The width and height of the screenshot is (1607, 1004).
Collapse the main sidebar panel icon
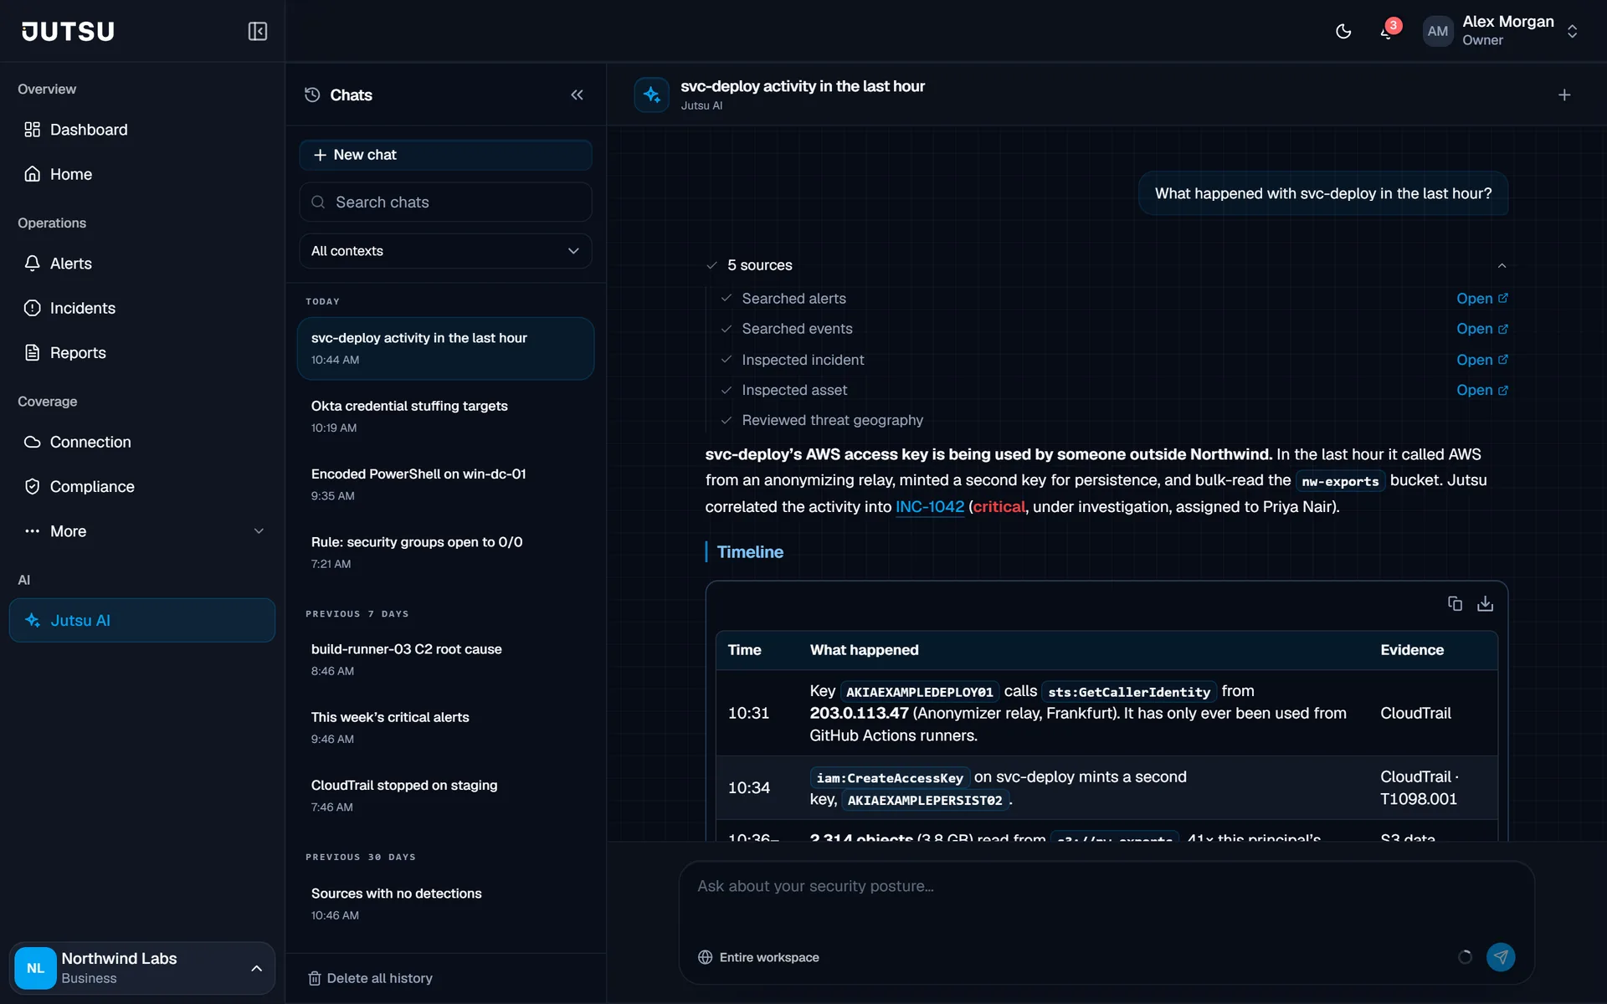[257, 31]
